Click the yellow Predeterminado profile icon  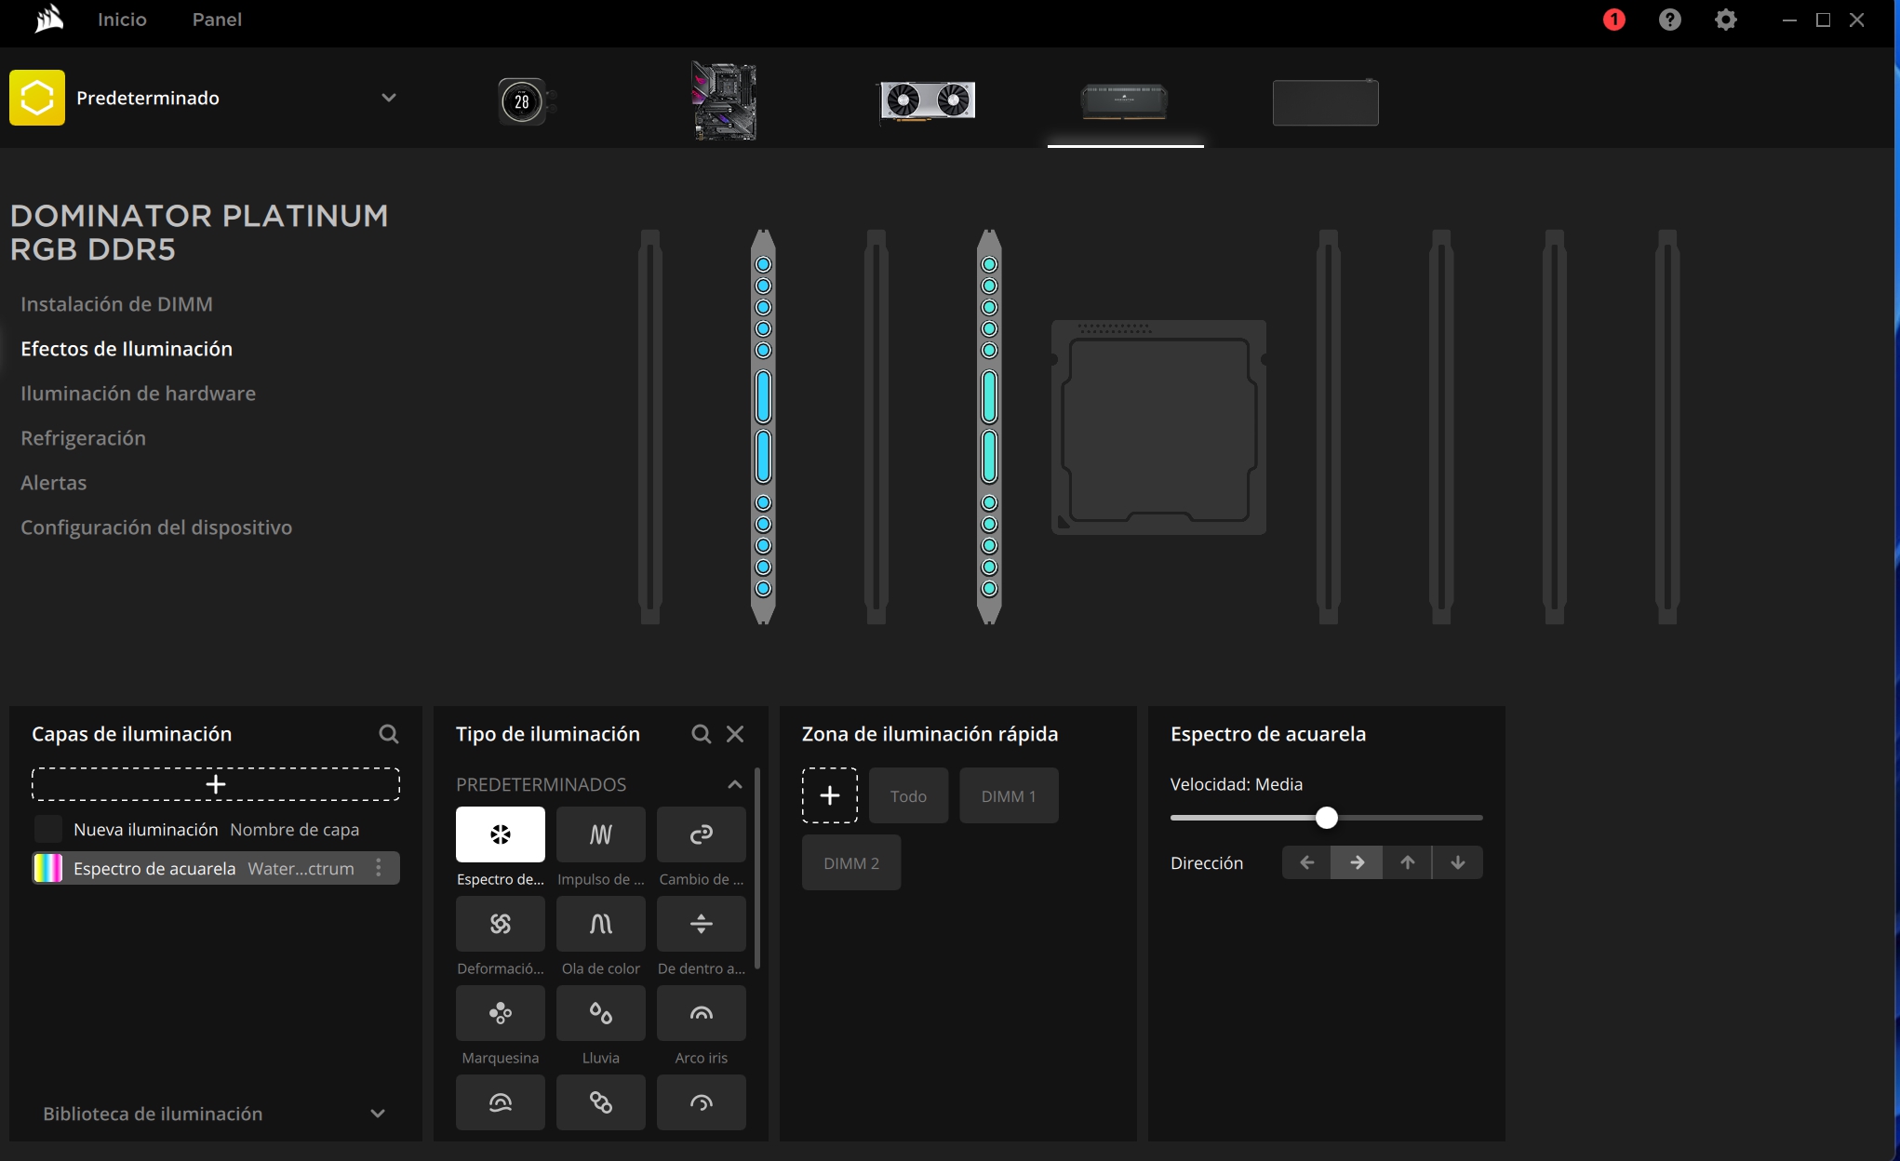click(37, 98)
